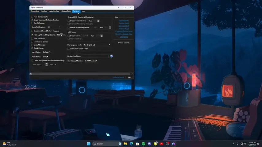Open Use language pack dropdown
262x147 pixels.
coord(97,45)
